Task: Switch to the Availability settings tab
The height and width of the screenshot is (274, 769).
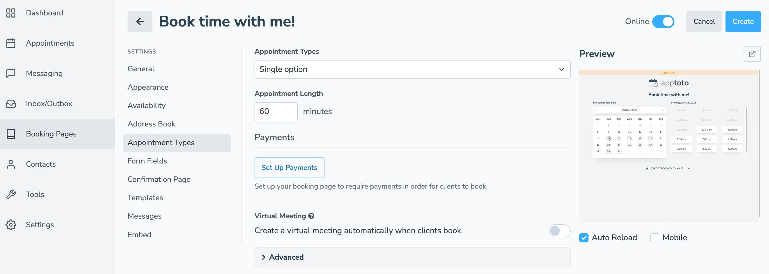Action: 146,105
